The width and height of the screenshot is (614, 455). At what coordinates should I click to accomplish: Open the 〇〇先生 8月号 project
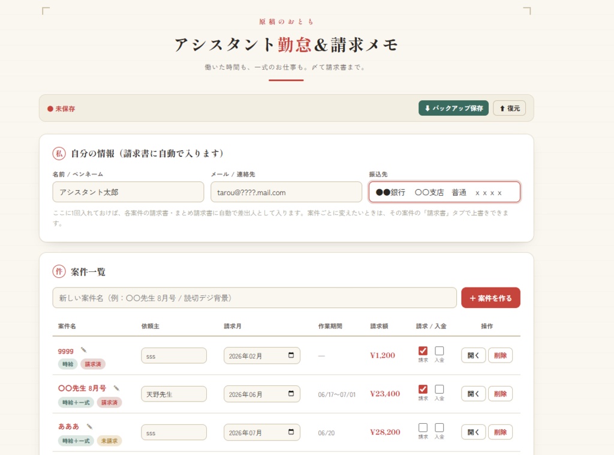(474, 394)
